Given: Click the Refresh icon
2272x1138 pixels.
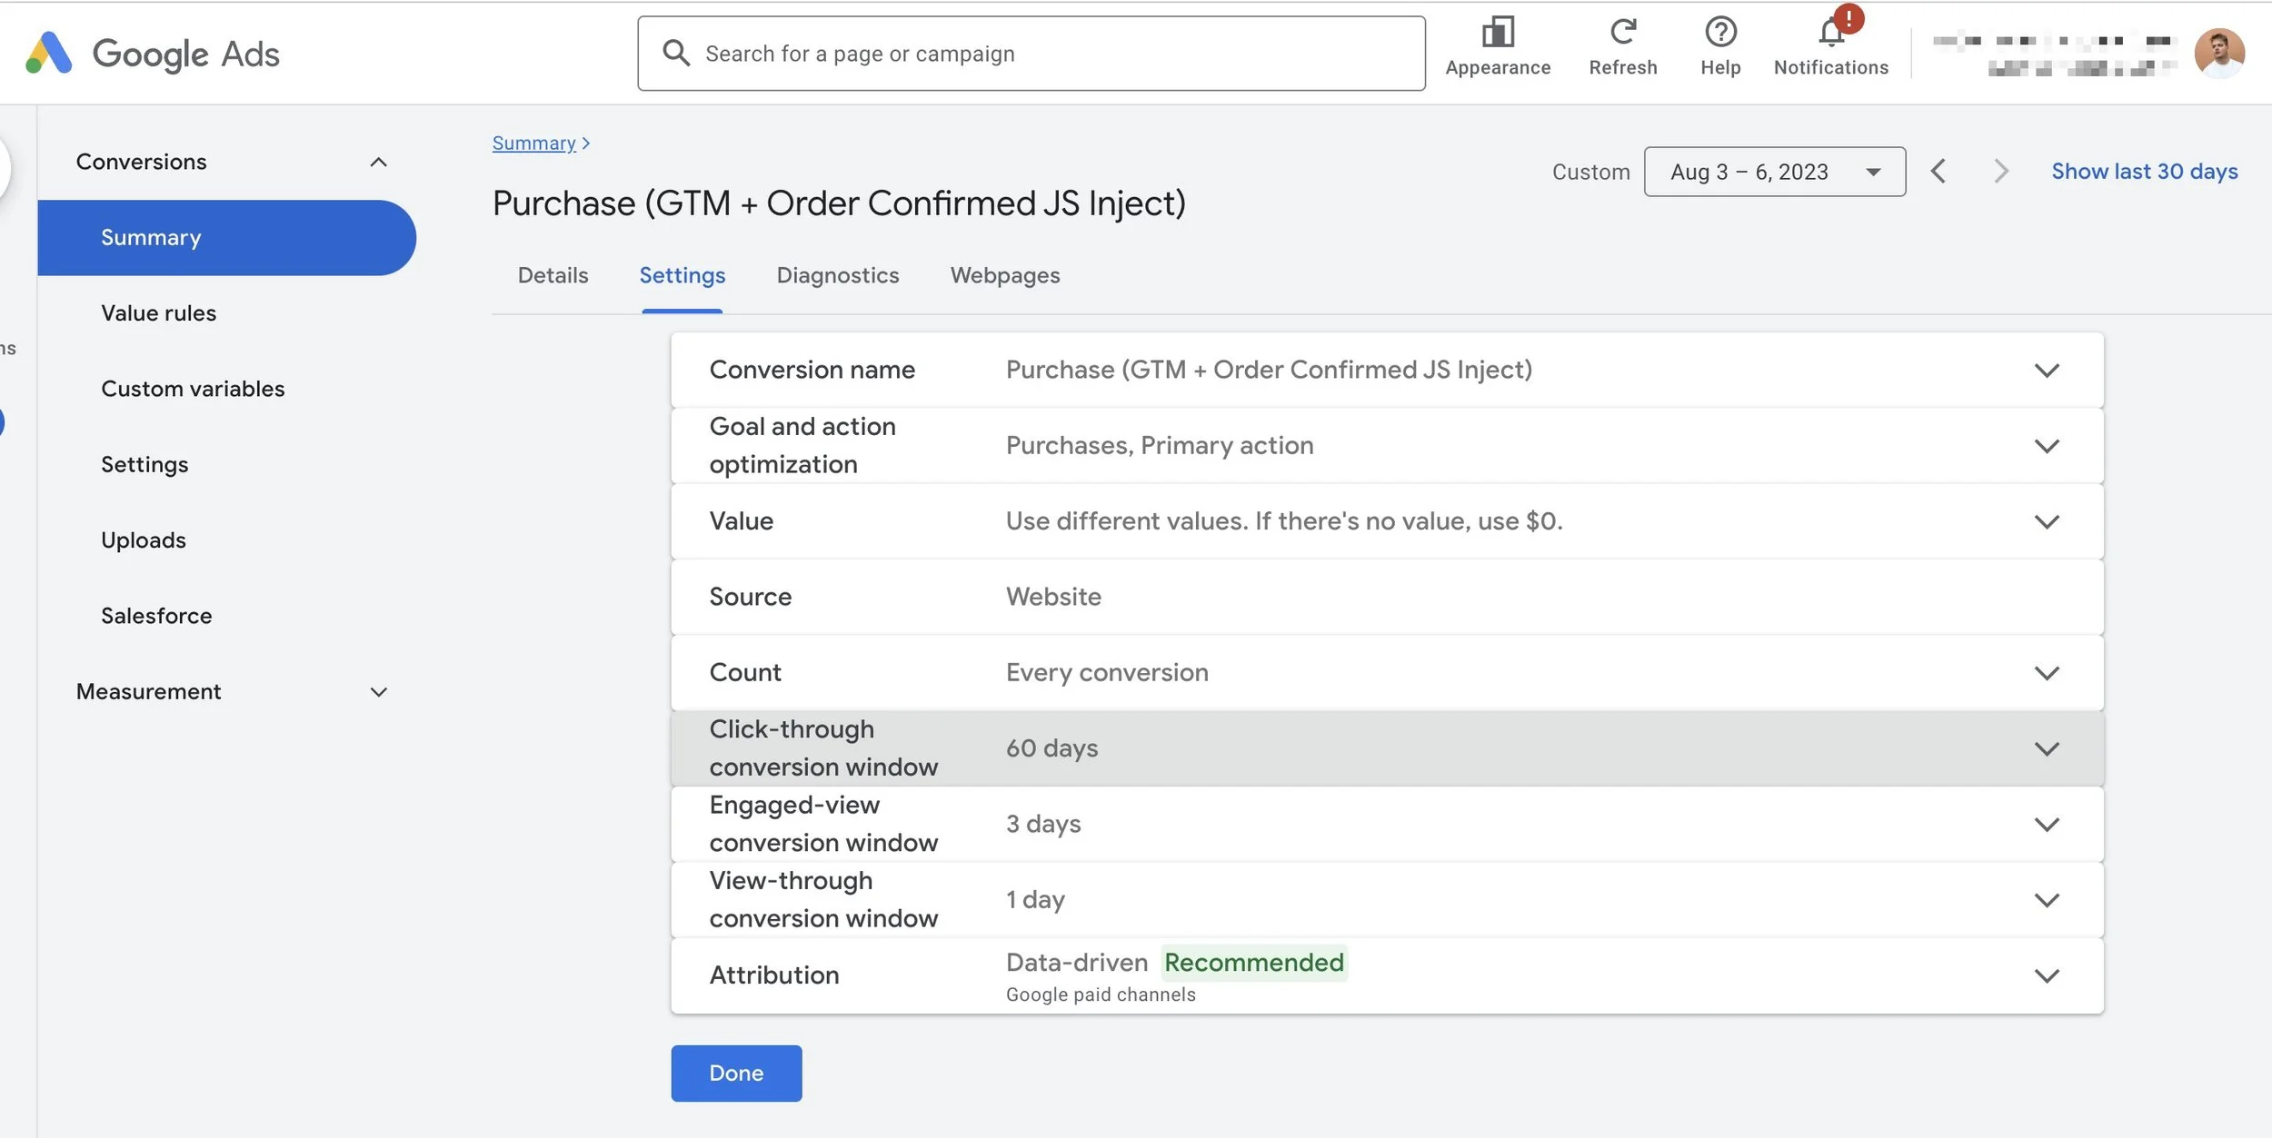Looking at the screenshot, I should (1622, 34).
